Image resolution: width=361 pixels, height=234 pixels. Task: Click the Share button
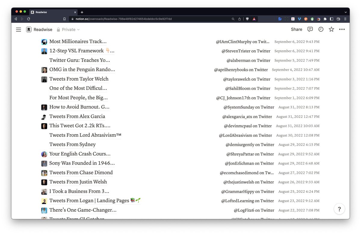[296, 29]
